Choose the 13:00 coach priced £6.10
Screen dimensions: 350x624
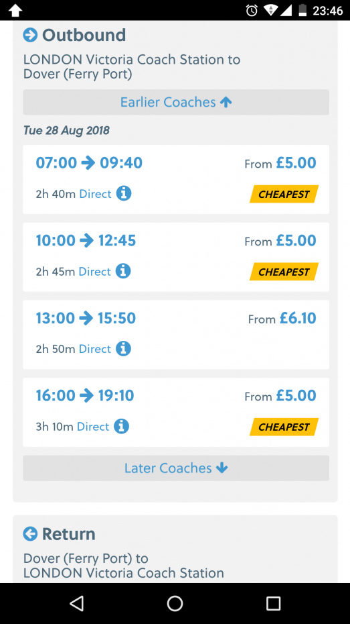[176, 335]
